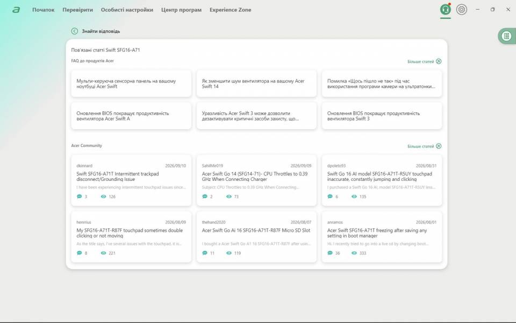Click views eye icon on dkinnard post
This screenshot has width=516, height=323.
103,196
